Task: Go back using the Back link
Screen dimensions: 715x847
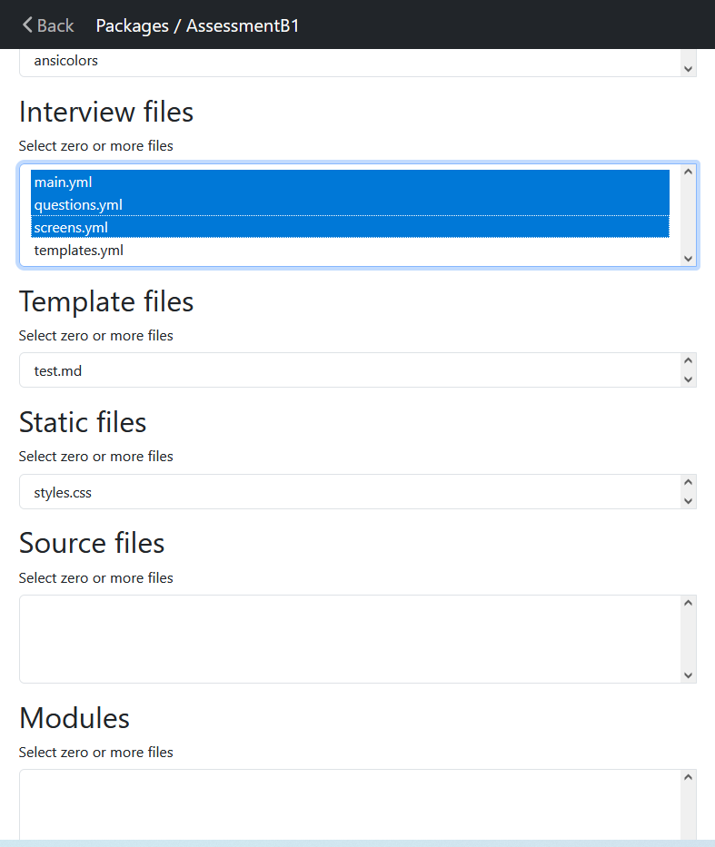Action: pos(48,25)
